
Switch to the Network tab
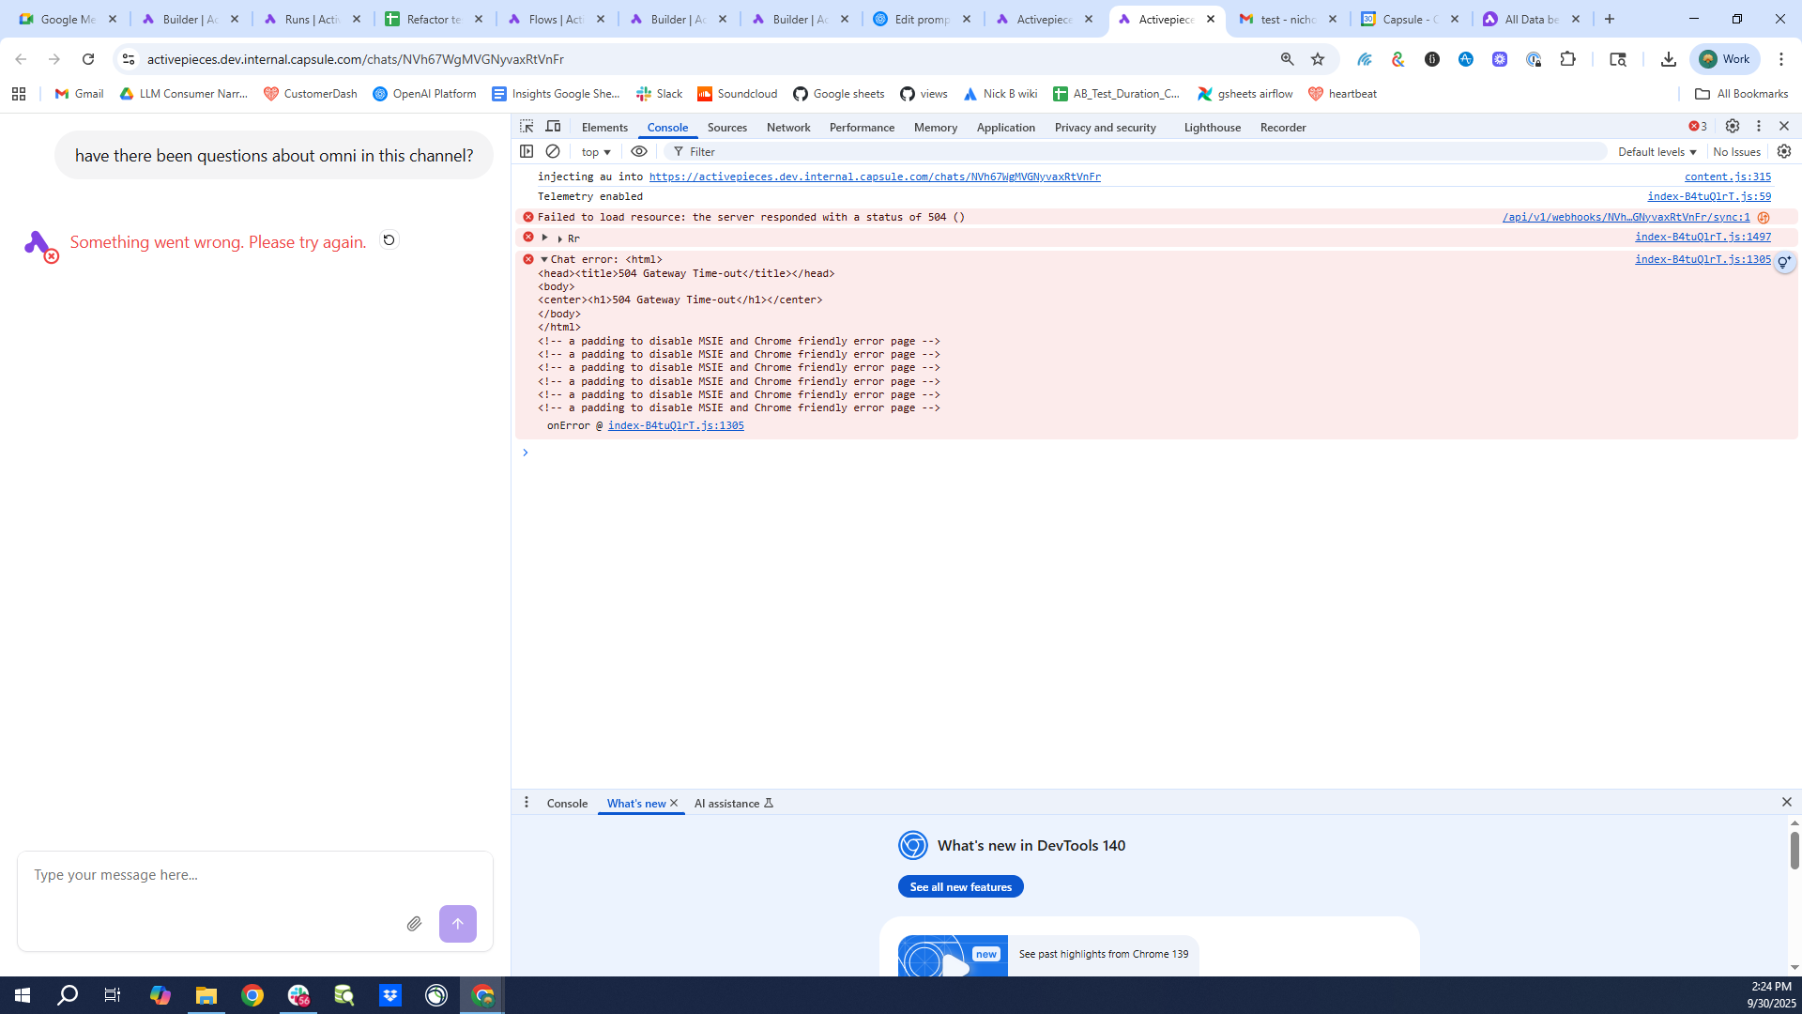pyautogui.click(x=787, y=128)
